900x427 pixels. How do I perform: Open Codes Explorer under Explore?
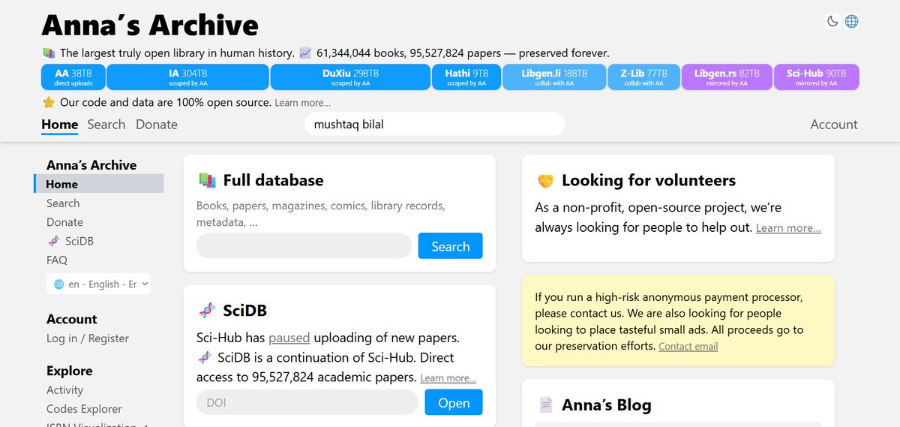coord(84,409)
